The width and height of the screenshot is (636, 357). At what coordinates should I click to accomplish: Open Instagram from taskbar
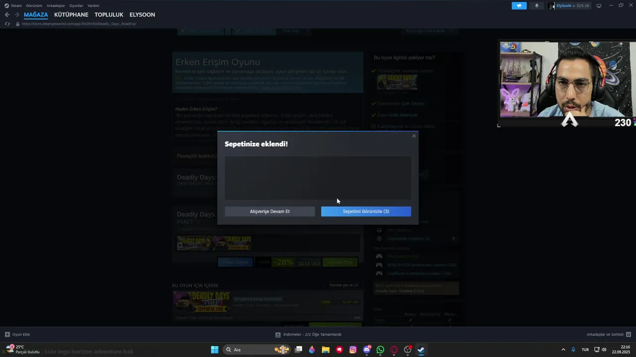coord(353,350)
